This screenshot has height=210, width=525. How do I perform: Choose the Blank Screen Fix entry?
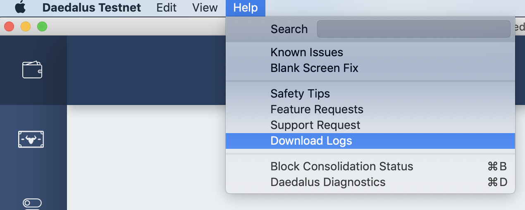pos(314,68)
